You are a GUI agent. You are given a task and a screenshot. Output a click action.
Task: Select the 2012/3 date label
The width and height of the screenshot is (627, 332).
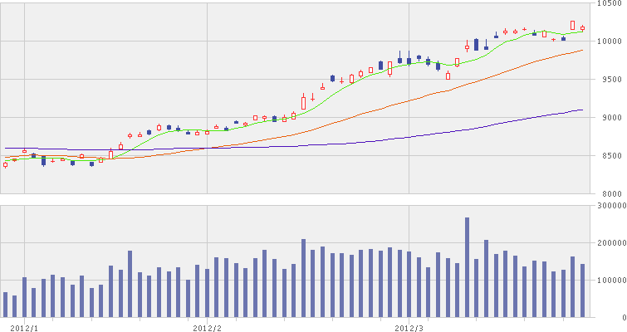click(409, 329)
